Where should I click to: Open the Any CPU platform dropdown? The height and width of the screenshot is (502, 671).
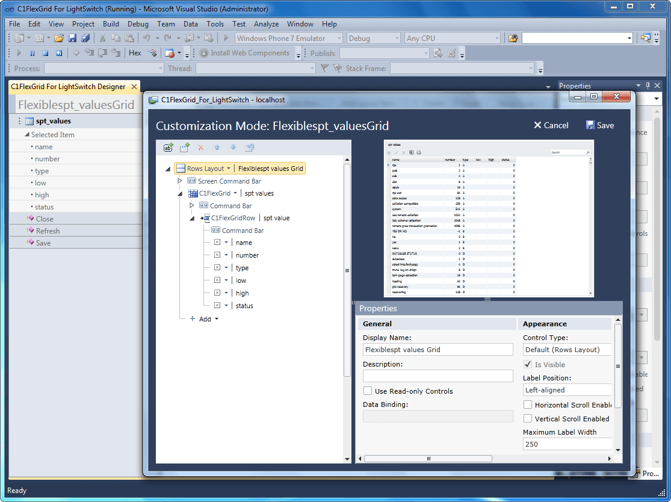tap(496, 38)
